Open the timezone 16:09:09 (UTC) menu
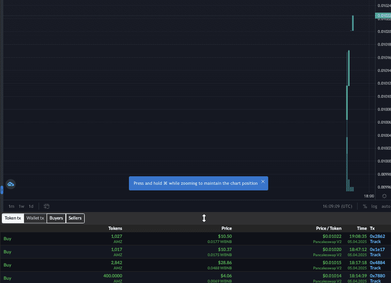The width and height of the screenshot is (391, 283). [x=337, y=206]
